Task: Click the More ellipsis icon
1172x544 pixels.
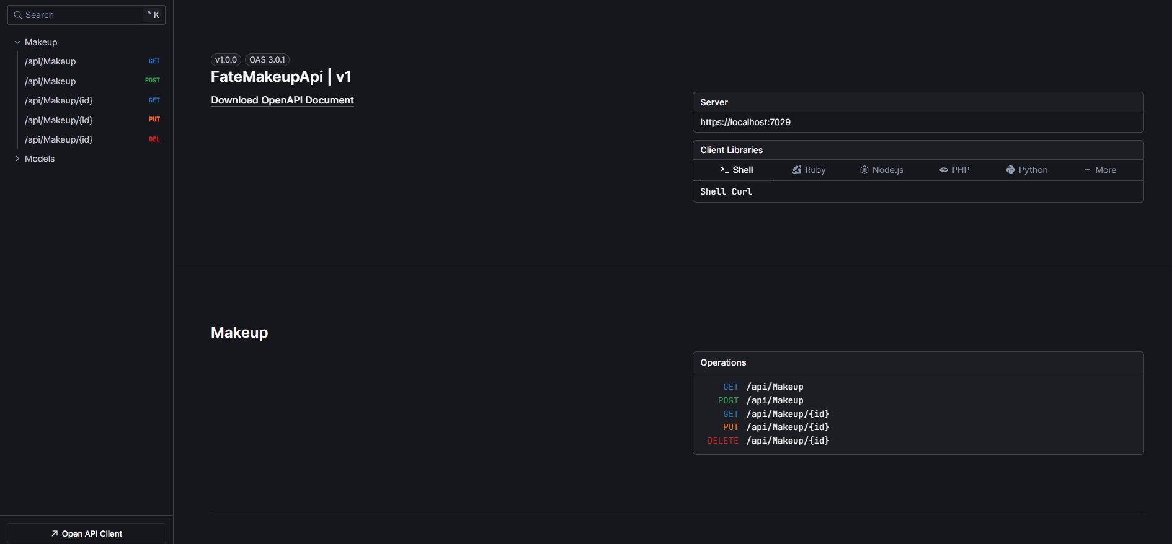Action: pyautogui.click(x=1086, y=170)
